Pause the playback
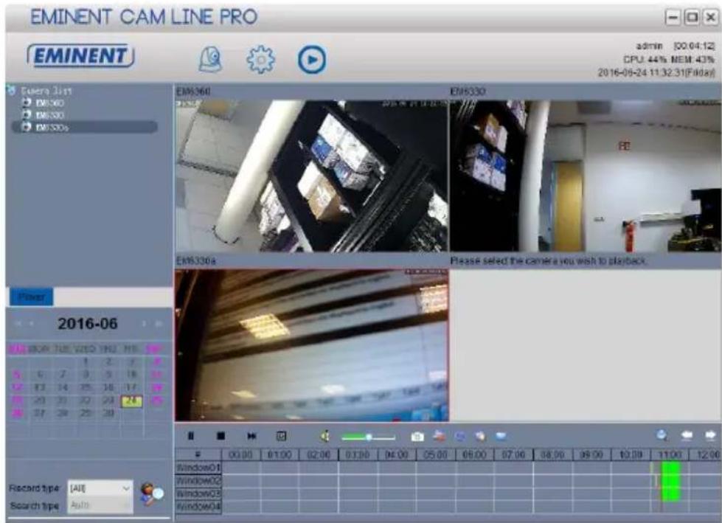The height and width of the screenshot is (523, 722). (x=191, y=435)
